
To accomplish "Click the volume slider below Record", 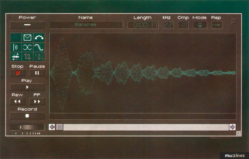I will click(27, 127).
